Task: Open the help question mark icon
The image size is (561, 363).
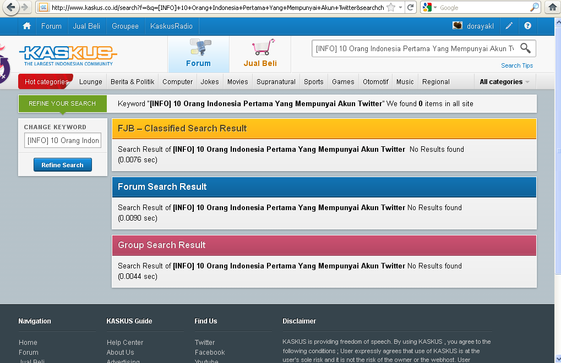Action: (527, 26)
